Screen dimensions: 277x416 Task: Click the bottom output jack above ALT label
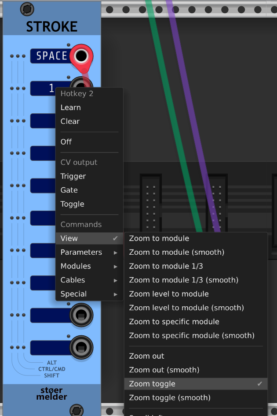pyautogui.click(x=81, y=347)
